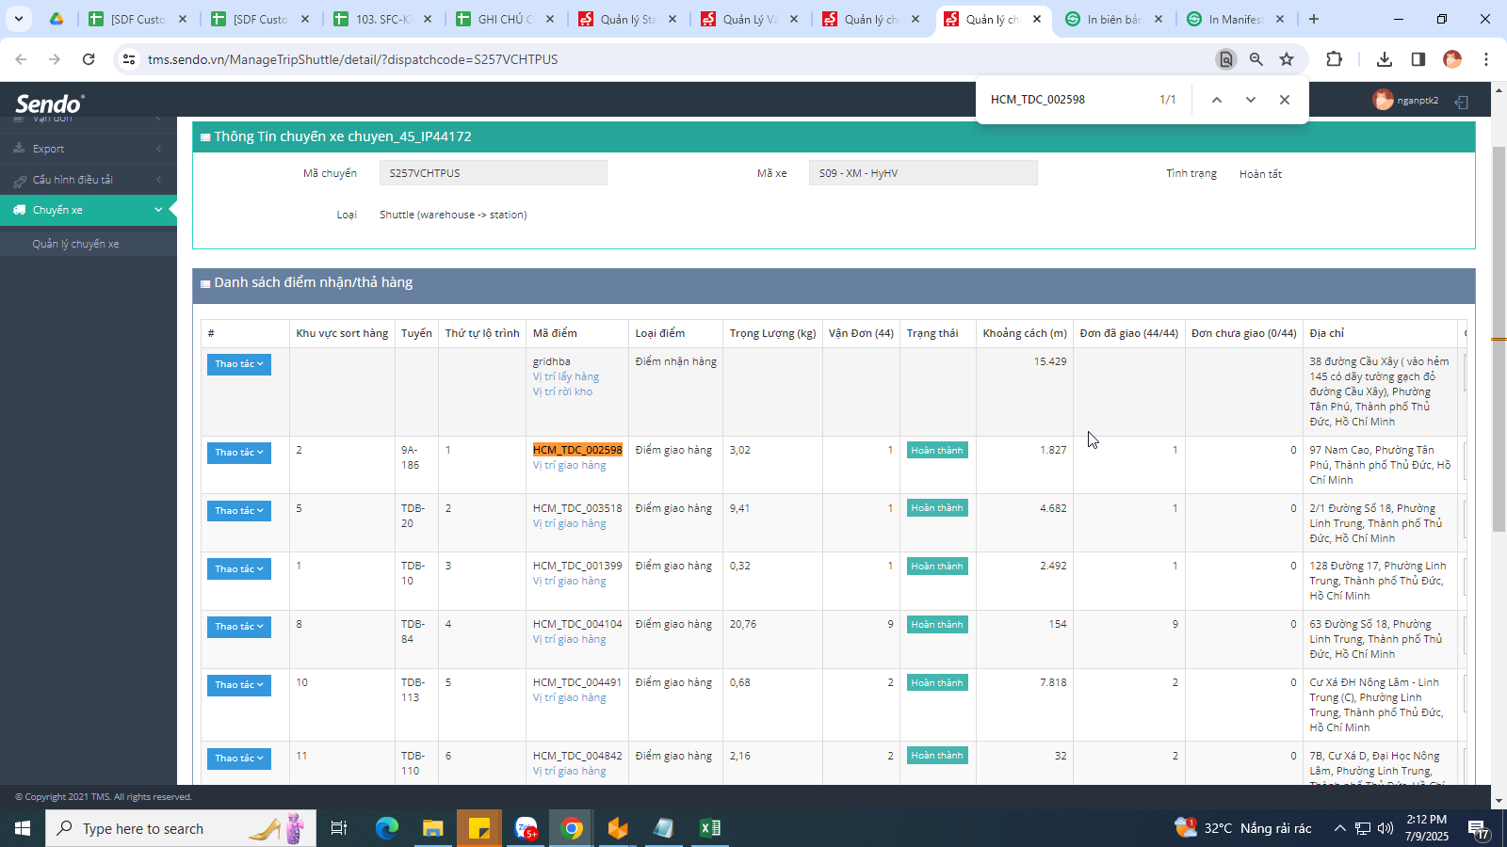The image size is (1507, 847).
Task: Open Chrome downloads icon
Action: click(1384, 59)
